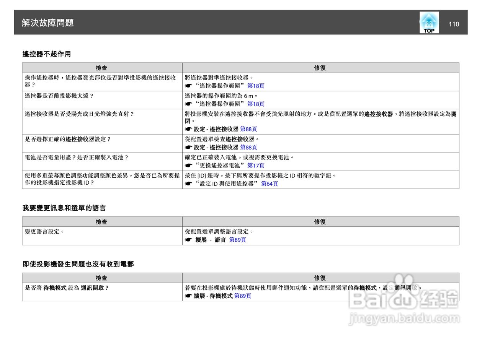Click the cell 是否選擇正確的遙控接收器設定？
The height and width of the screenshot is (346, 490).
pyautogui.click(x=102, y=143)
